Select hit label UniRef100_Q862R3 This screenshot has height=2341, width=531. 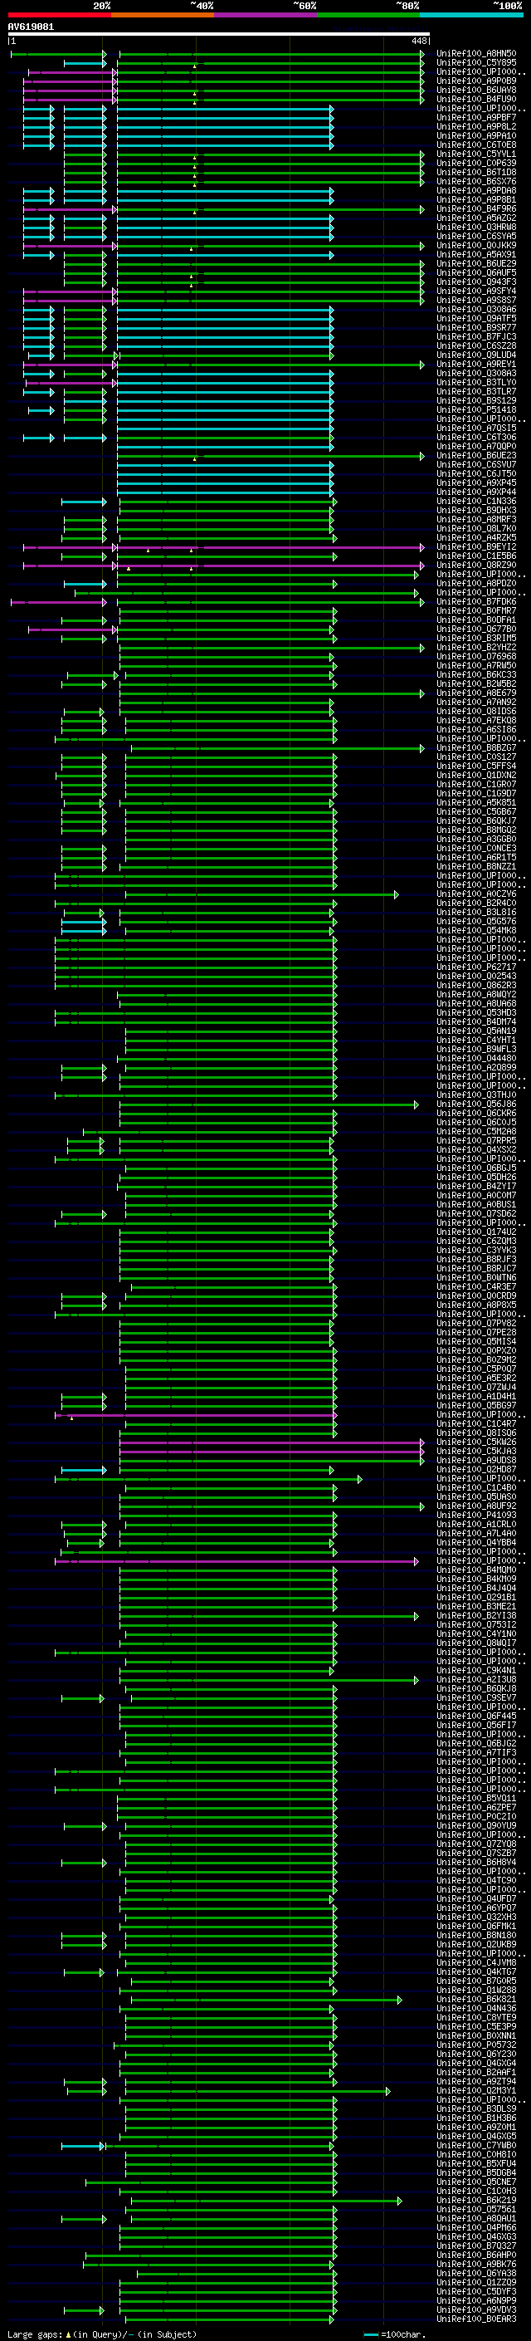[476, 985]
